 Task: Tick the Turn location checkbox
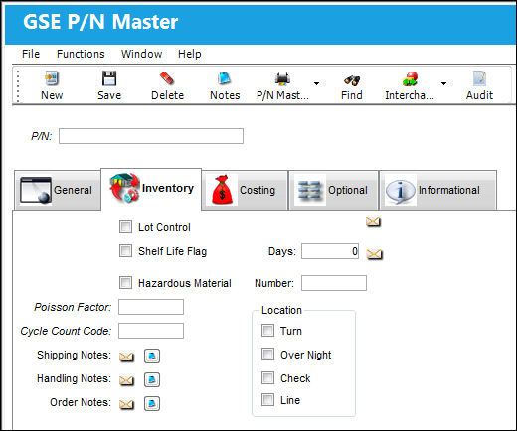267,331
